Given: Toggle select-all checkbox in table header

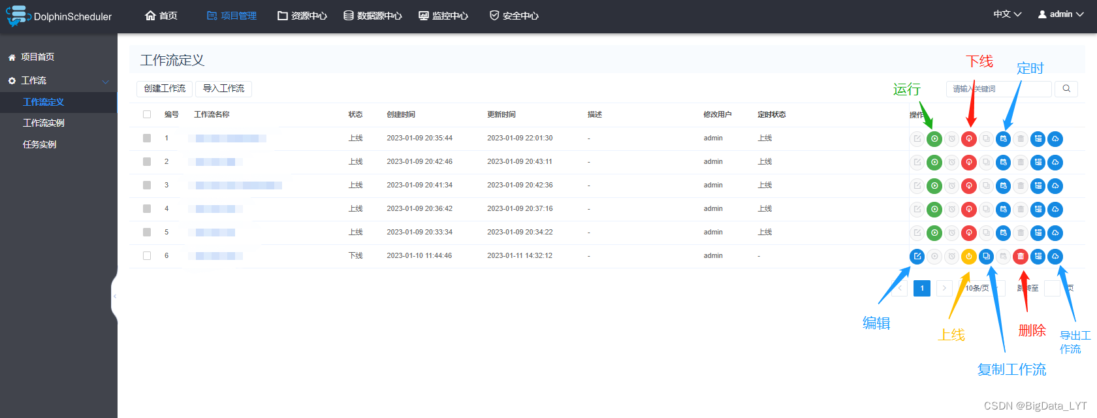Looking at the screenshot, I should click(x=147, y=114).
